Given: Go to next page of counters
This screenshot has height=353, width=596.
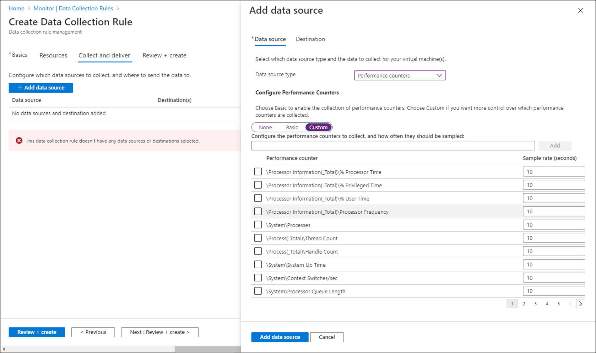Looking at the screenshot, I should pos(580,304).
